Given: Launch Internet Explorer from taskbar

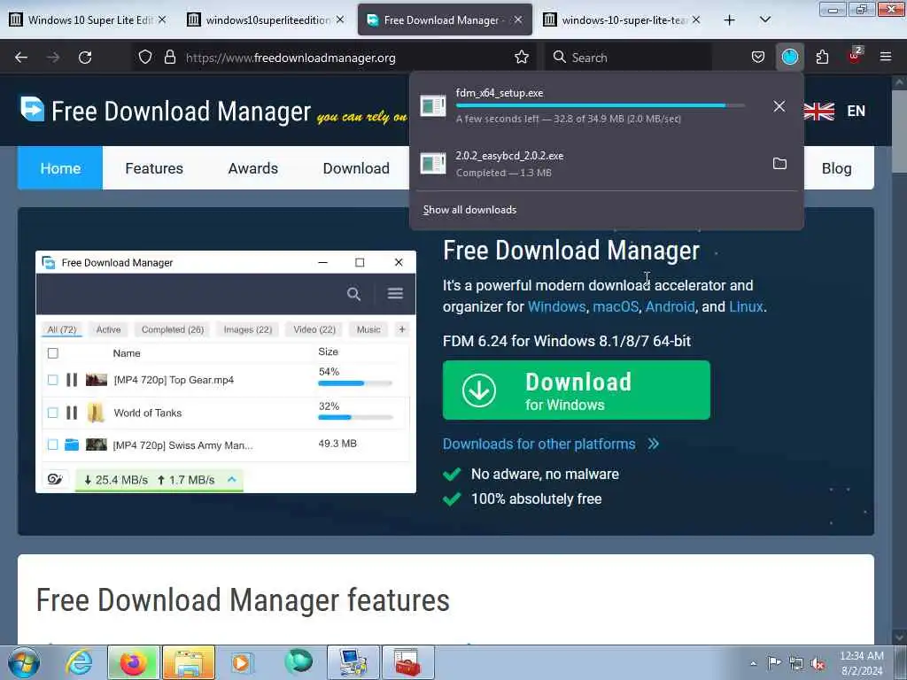Looking at the screenshot, I should [79, 662].
